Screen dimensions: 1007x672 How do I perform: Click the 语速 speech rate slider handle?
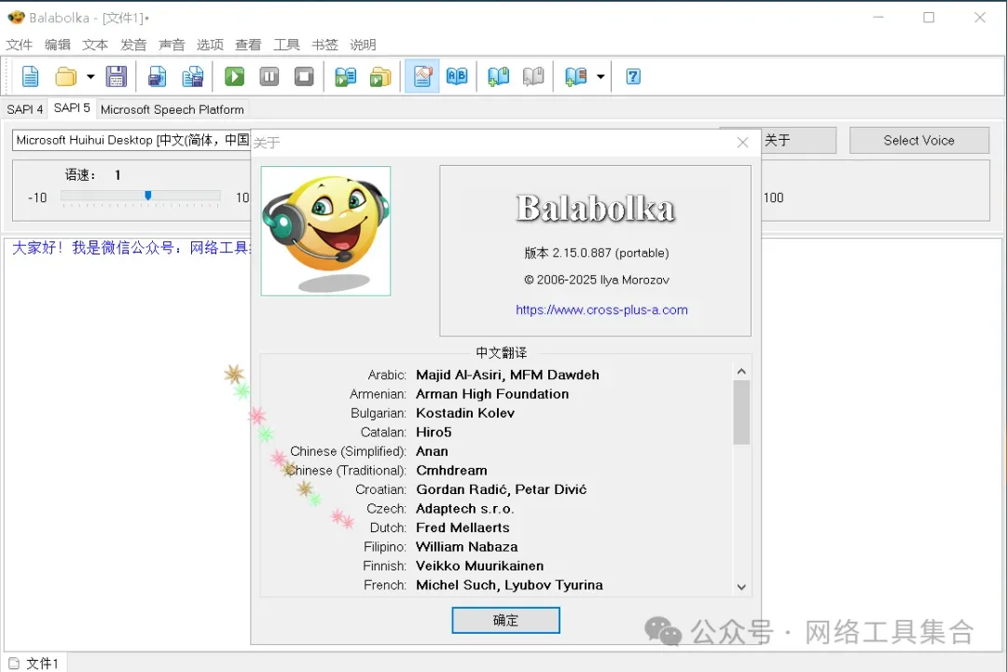(x=147, y=195)
